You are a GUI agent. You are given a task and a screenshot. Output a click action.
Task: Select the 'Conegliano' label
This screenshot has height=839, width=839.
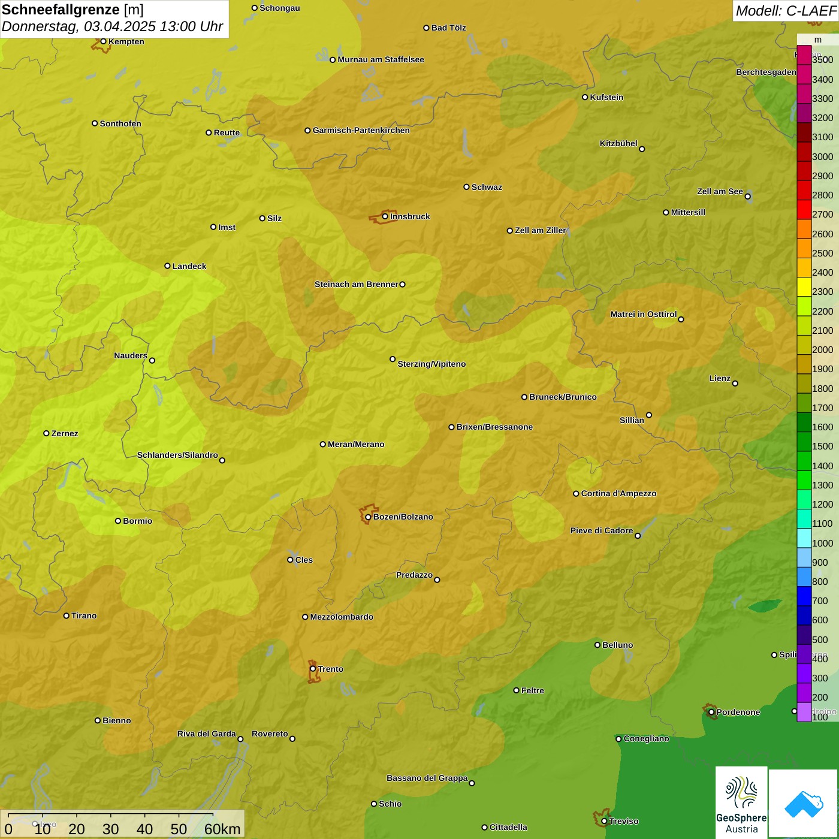(x=646, y=738)
